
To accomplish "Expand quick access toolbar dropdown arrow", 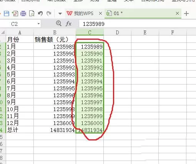I will [60, 14].
